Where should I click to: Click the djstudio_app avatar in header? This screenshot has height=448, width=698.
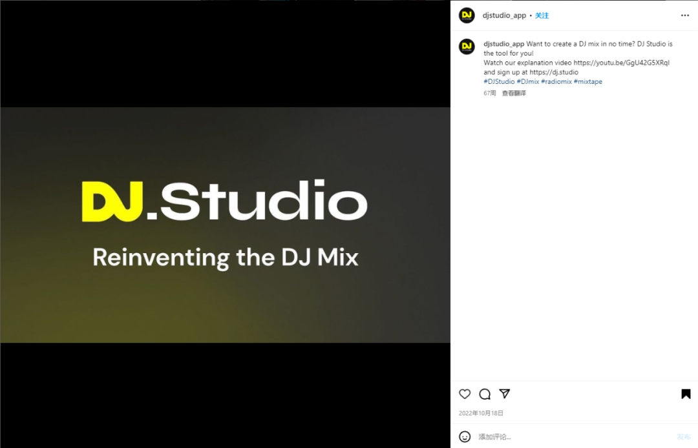coord(467,15)
